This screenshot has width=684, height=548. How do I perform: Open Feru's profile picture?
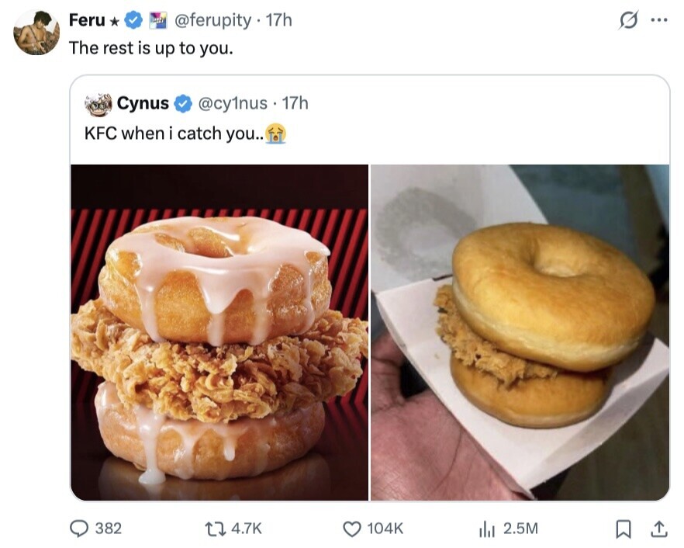click(36, 33)
